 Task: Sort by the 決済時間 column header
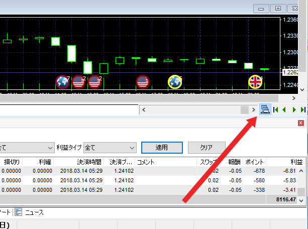[89, 162]
